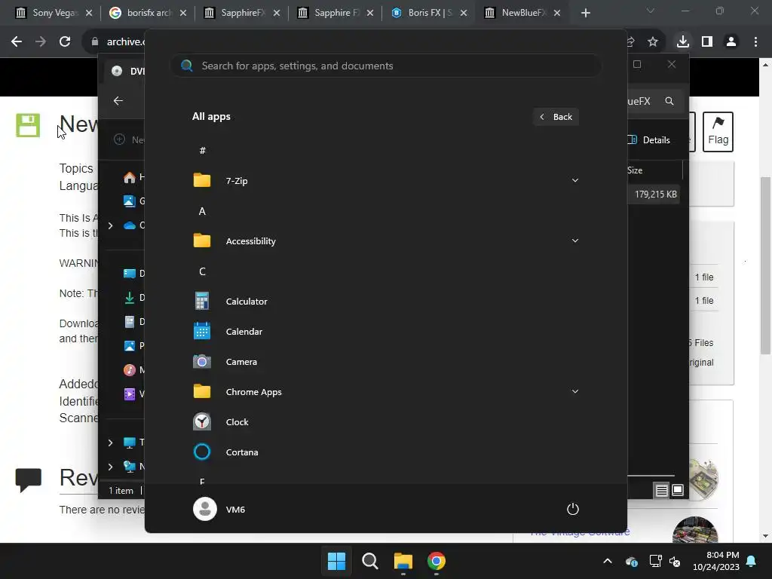Switch to the Sony Vegas browser tab

(54, 13)
